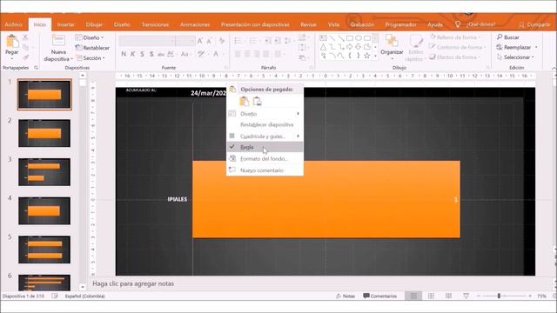This screenshot has height=313, width=557.
Task: Select the five-point star shape
Action: [x=367, y=56]
